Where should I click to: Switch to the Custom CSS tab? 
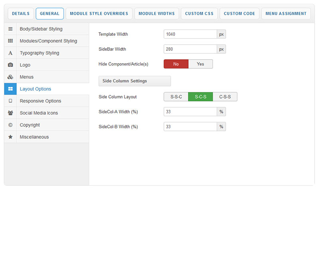tap(199, 14)
